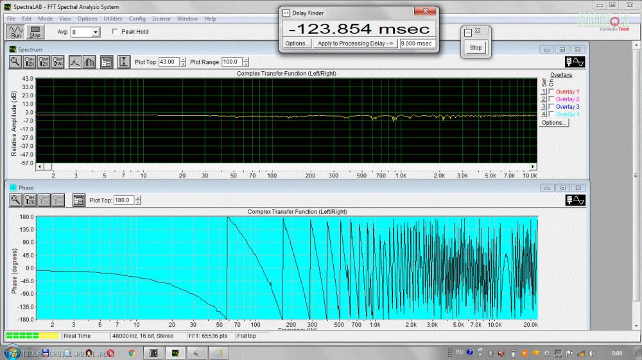Click Set button 1 for Overlay 1
642x360 pixels.
pyautogui.click(x=544, y=92)
